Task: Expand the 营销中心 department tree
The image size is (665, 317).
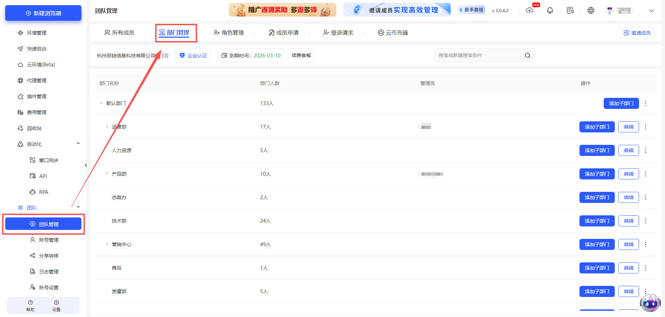Action: pos(107,244)
